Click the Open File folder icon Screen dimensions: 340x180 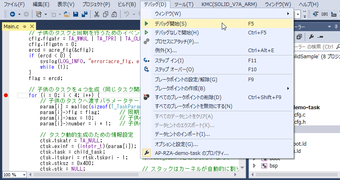coord(66,14)
